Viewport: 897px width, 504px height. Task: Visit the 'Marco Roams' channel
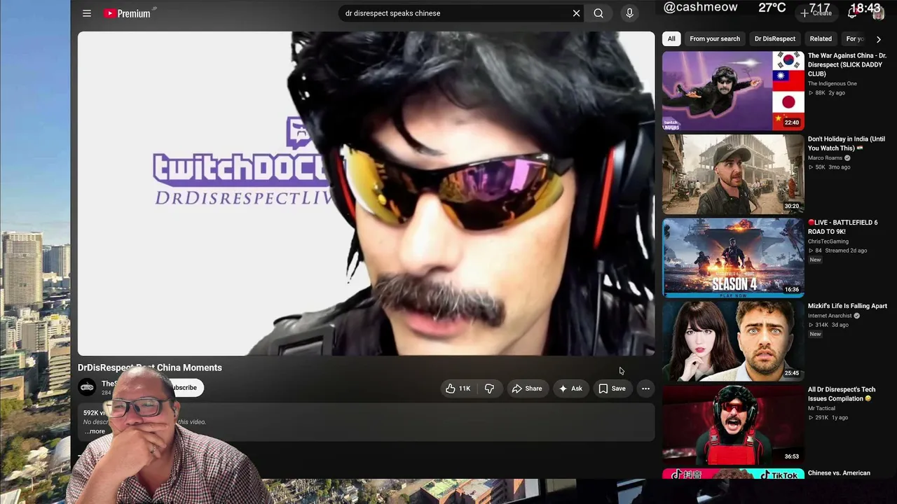(x=826, y=158)
